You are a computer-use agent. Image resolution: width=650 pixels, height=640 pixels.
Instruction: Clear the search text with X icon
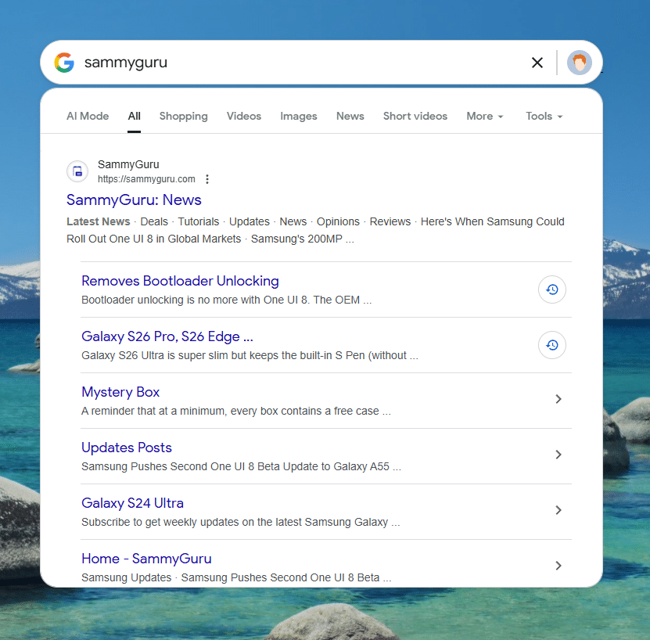537,63
